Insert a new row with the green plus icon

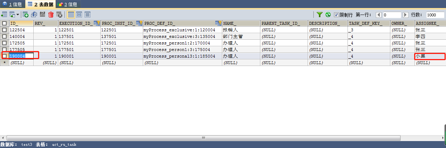pos(26,15)
